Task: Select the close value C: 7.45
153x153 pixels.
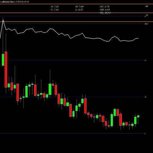Action: 55,10
